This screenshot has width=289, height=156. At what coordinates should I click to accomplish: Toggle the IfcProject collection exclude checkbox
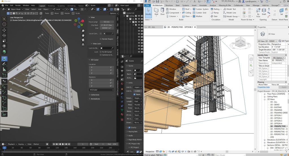[x=136, y=16]
